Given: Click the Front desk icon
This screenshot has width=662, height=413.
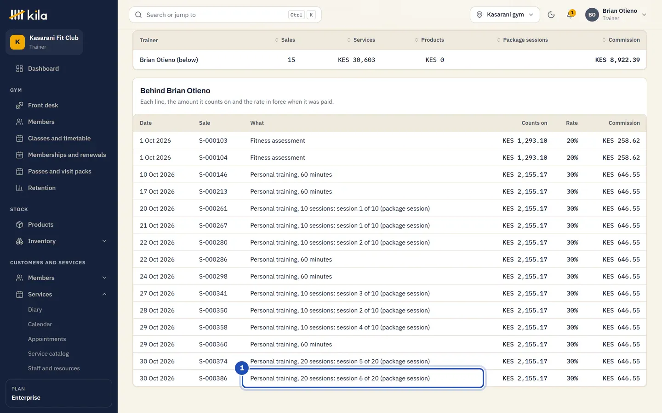Looking at the screenshot, I should point(19,106).
